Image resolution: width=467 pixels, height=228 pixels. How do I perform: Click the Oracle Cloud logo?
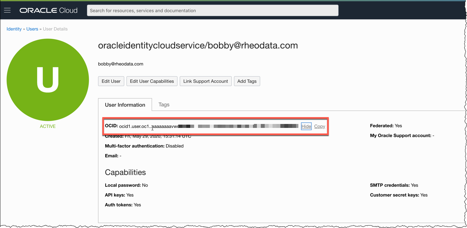click(48, 10)
